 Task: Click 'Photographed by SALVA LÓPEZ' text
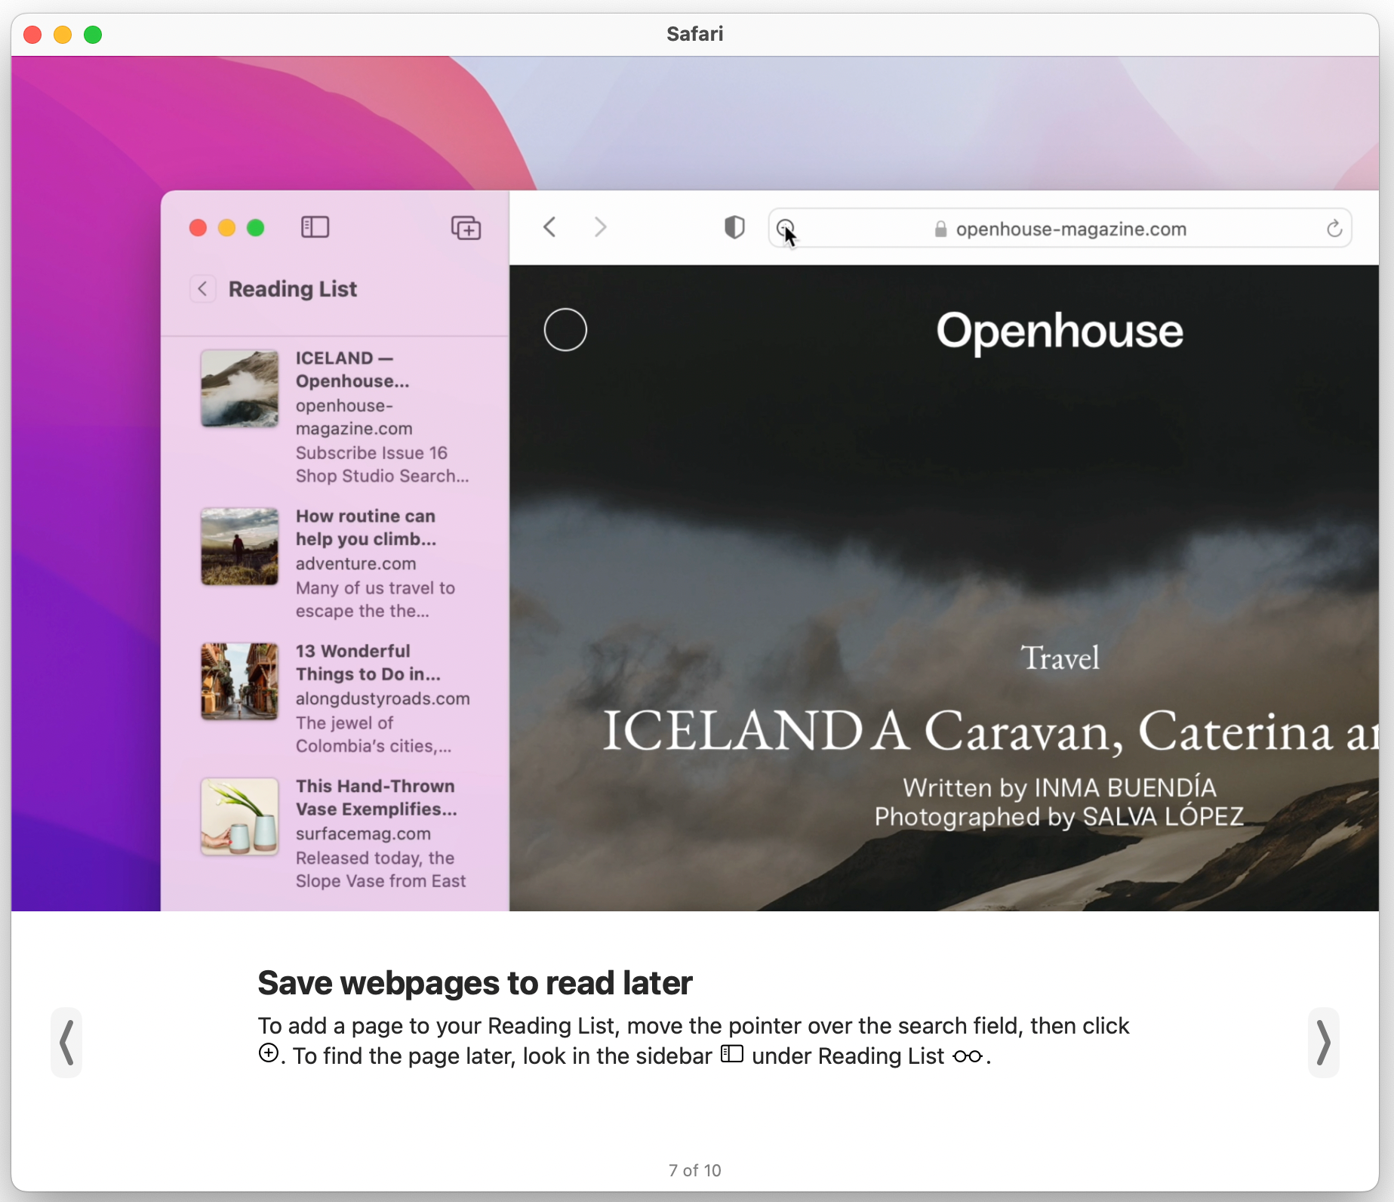pyautogui.click(x=1059, y=817)
